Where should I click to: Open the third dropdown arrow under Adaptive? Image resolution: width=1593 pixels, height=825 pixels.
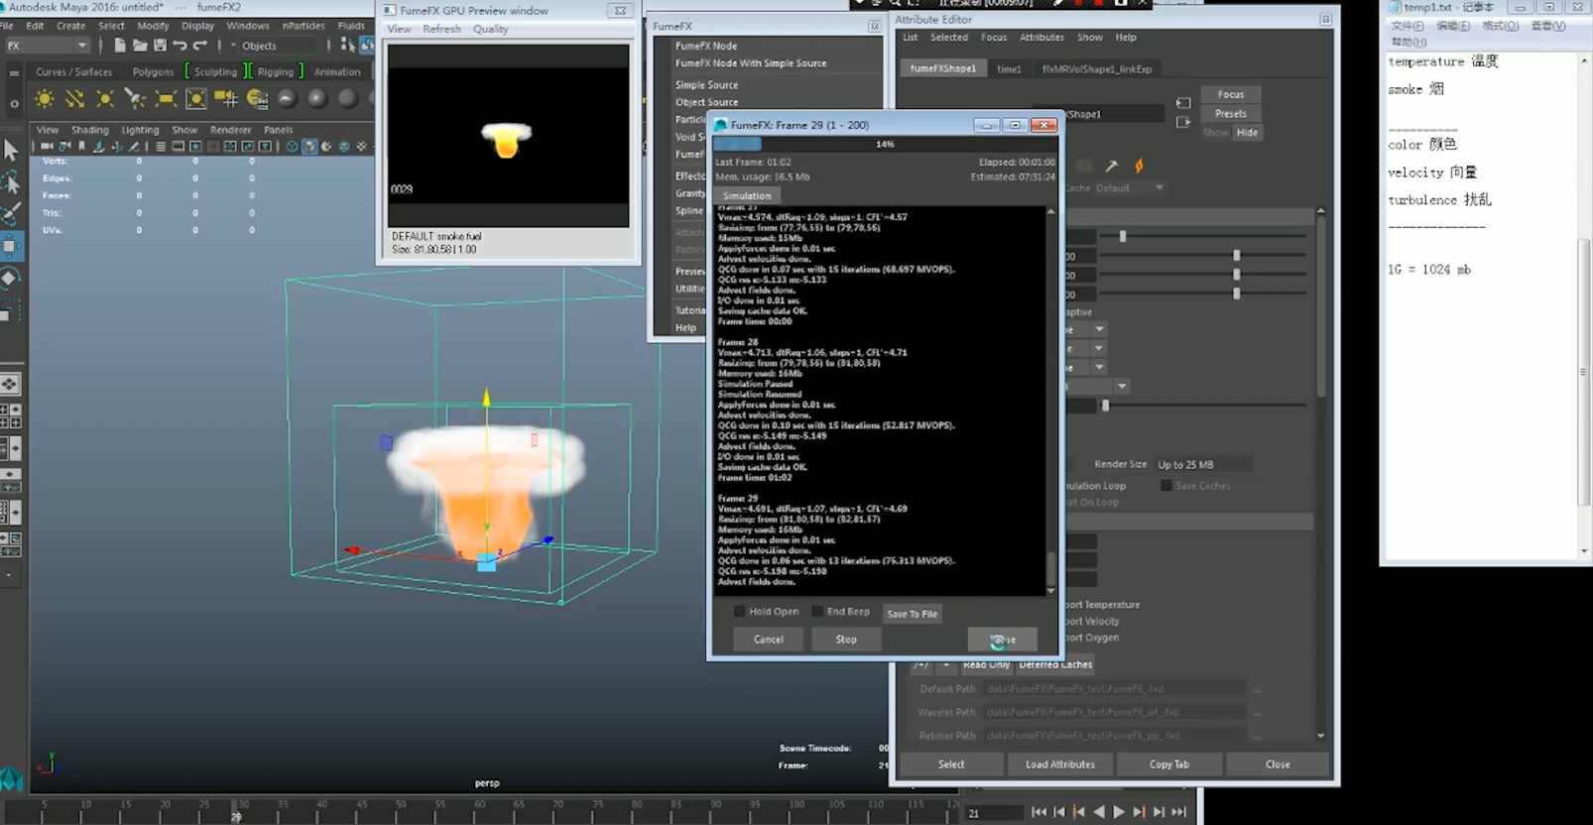pos(1099,367)
